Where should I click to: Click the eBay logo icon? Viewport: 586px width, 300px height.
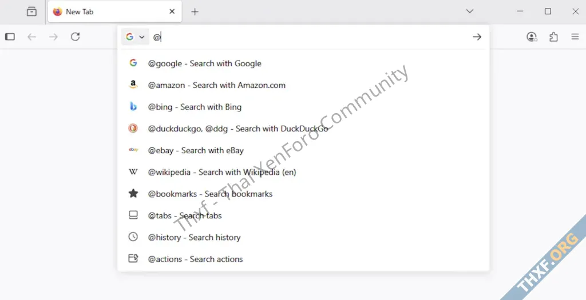point(133,150)
